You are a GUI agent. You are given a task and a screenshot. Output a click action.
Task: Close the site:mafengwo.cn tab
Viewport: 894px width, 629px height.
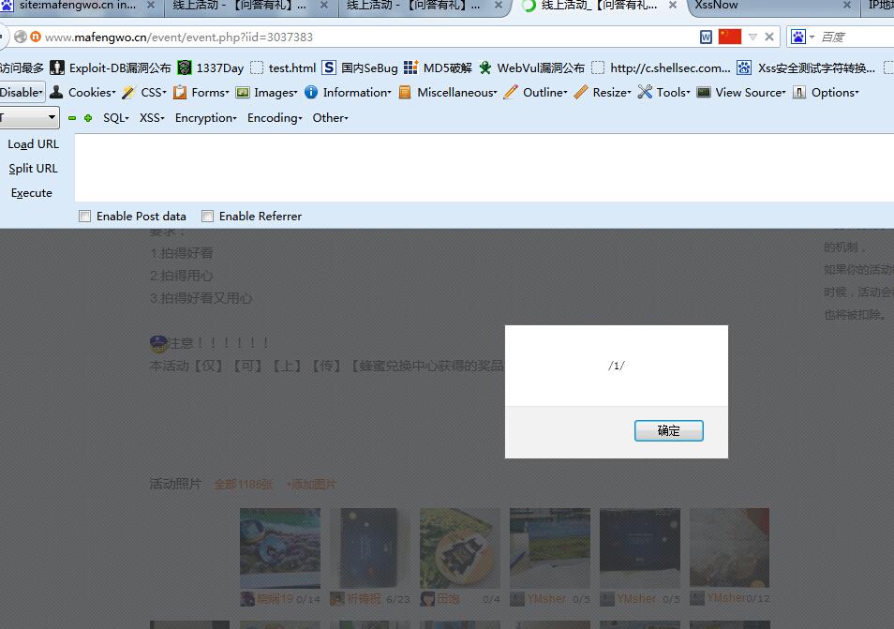point(151,5)
